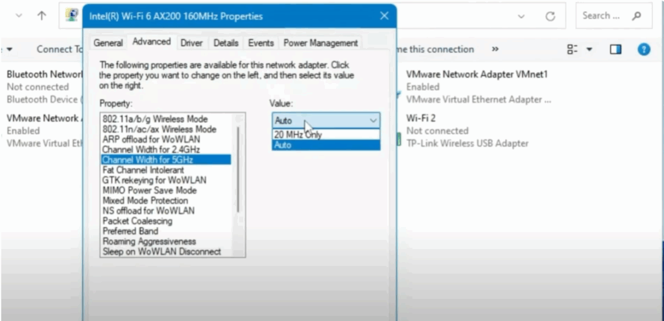Click the Search box in Explorer
This screenshot has height=321, width=664.
click(x=613, y=16)
